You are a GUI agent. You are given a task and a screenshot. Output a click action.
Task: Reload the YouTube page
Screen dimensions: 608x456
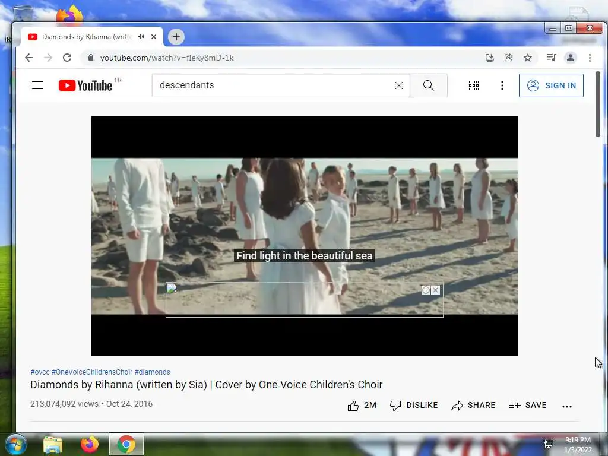[x=67, y=58]
